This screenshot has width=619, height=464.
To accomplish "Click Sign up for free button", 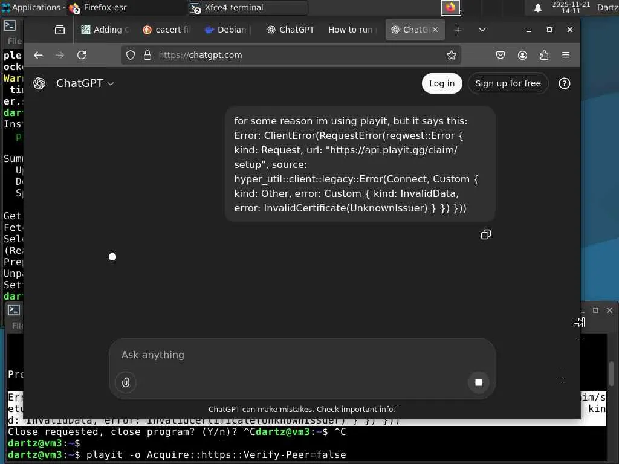I will coord(508,83).
